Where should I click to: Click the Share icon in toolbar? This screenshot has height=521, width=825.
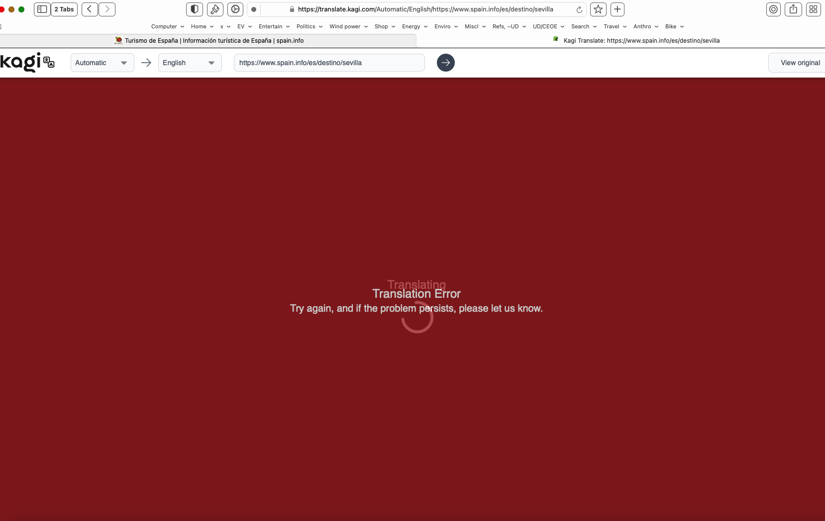(793, 9)
